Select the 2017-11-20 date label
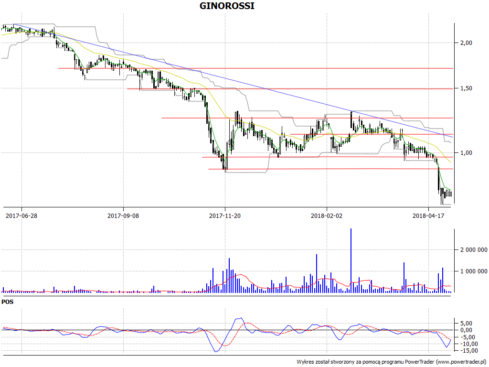This screenshot has width=489, height=367. (x=225, y=216)
